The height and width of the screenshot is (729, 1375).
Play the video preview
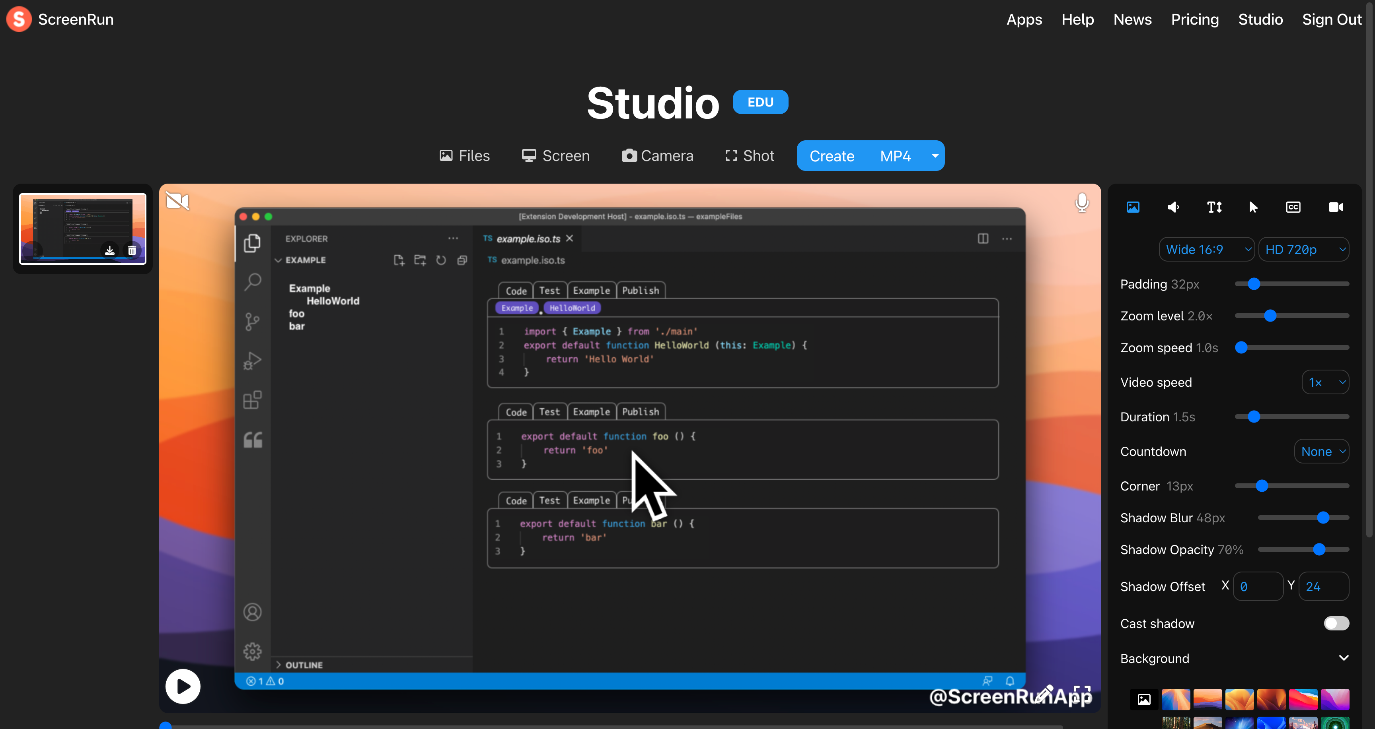point(183,686)
